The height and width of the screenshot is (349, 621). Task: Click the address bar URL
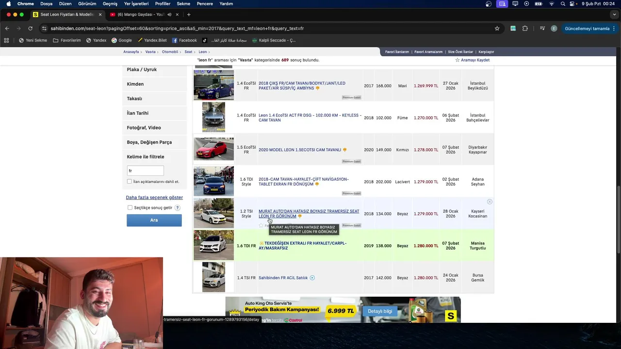(177, 29)
